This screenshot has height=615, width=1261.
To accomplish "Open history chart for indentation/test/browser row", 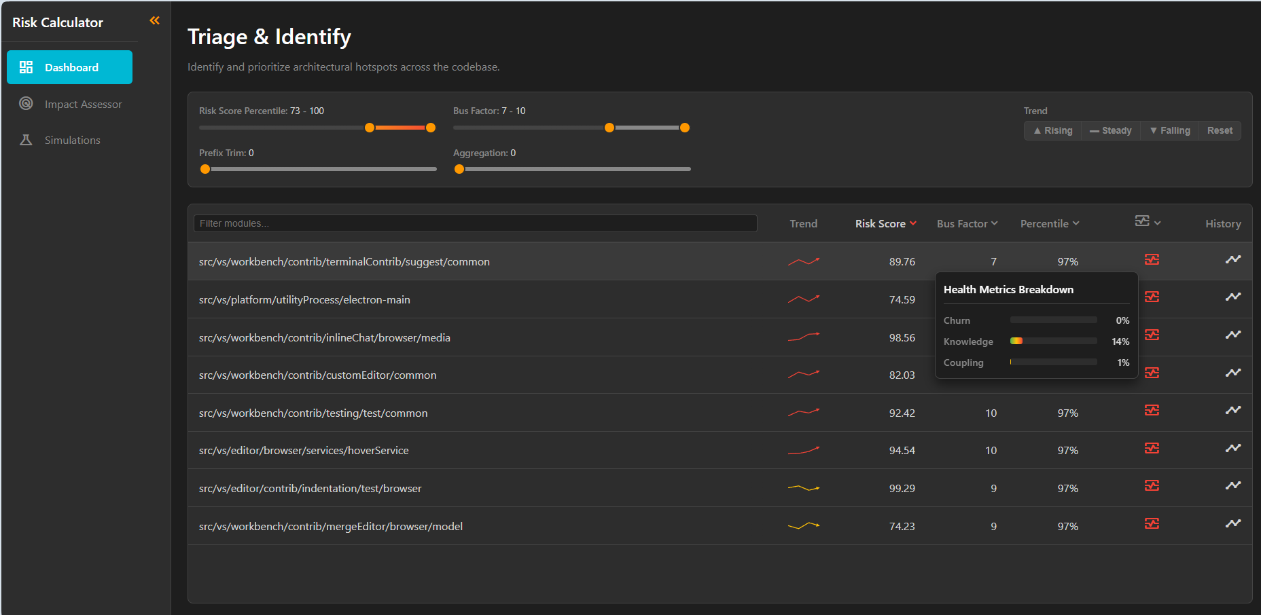I will pos(1232,486).
